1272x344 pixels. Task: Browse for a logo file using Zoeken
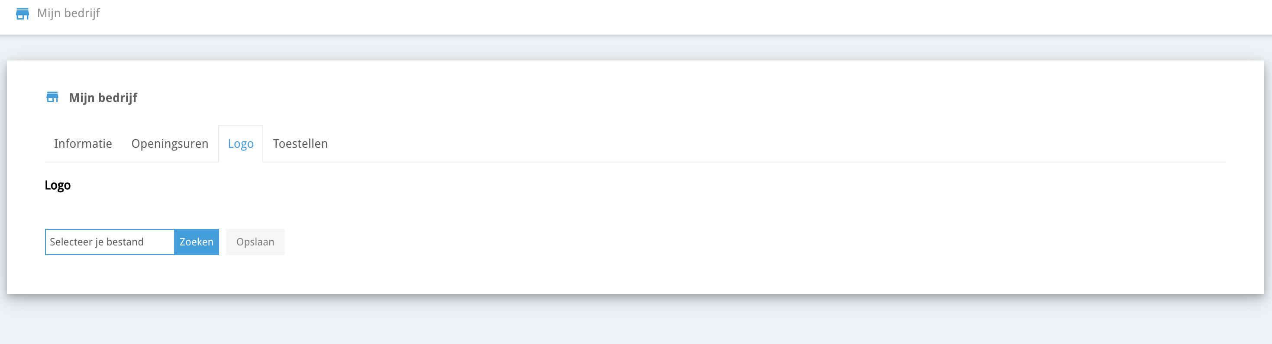click(197, 242)
